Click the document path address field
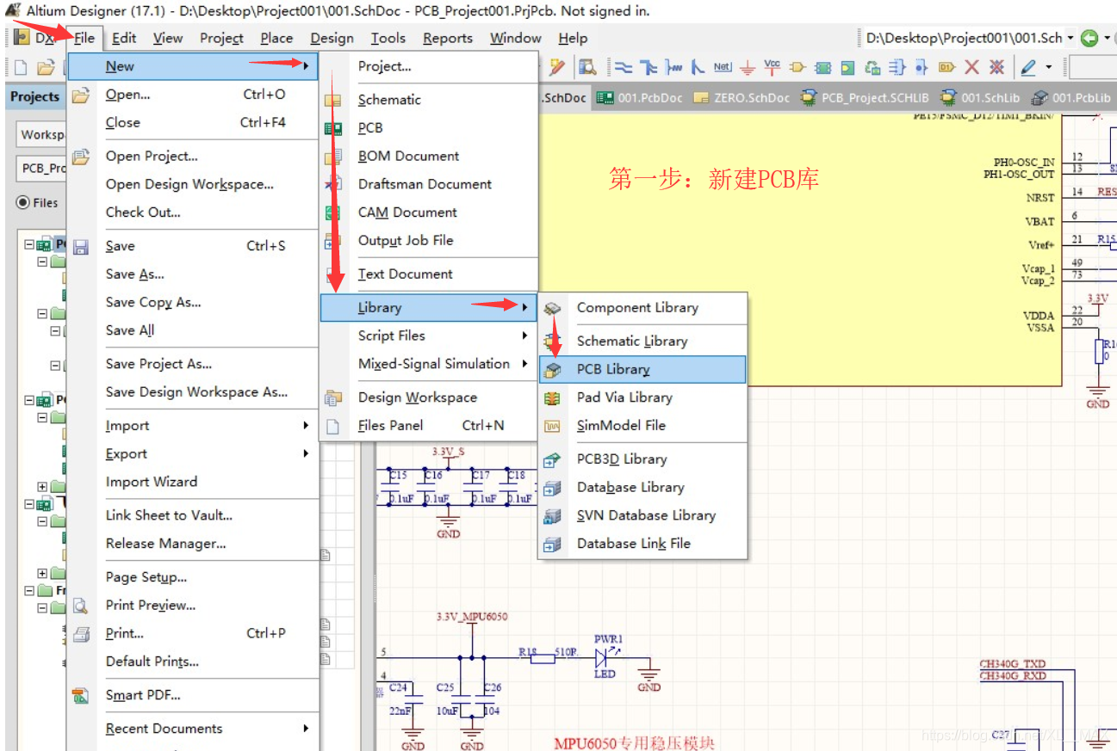Image resolution: width=1117 pixels, height=751 pixels. (963, 38)
